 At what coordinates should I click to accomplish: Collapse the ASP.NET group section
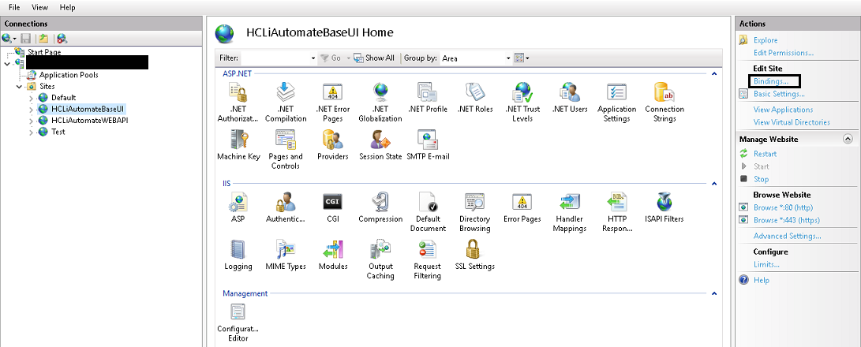[714, 73]
